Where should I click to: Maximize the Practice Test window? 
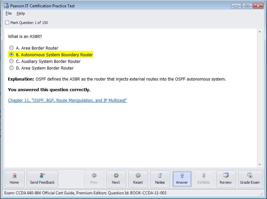[x=247, y=6]
